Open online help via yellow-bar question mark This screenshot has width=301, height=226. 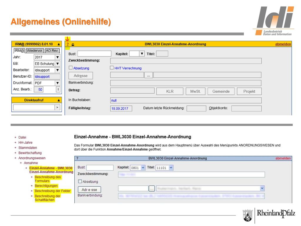[x=68, y=44]
